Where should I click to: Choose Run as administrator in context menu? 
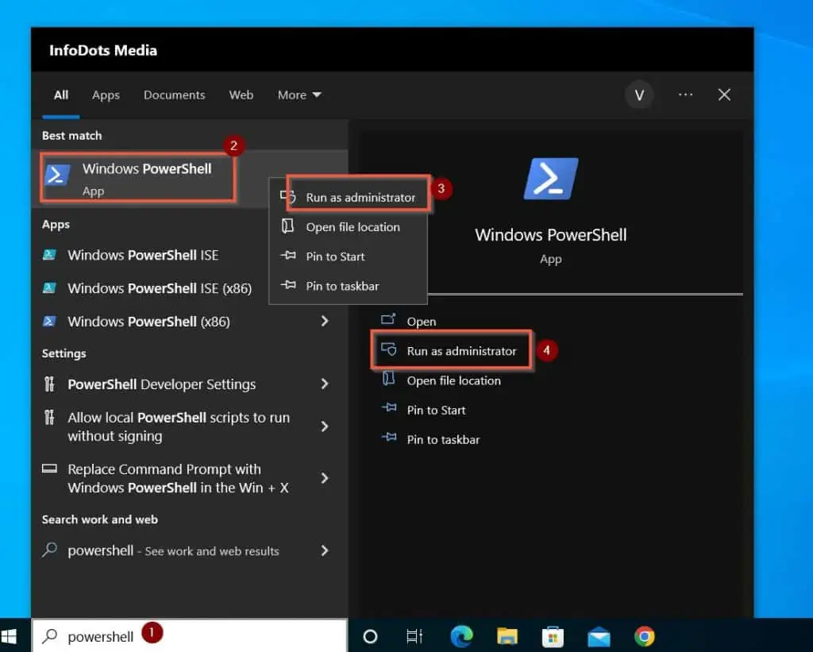350,198
